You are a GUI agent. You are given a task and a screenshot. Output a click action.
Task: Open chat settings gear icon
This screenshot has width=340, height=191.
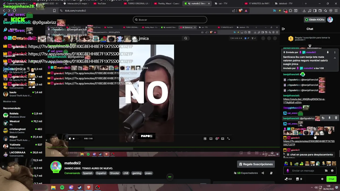[x=322, y=179]
